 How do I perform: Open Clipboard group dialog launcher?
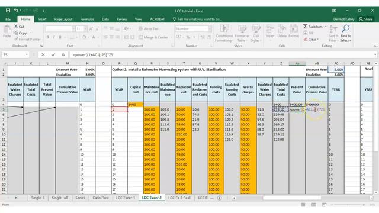pyautogui.click(x=41, y=46)
